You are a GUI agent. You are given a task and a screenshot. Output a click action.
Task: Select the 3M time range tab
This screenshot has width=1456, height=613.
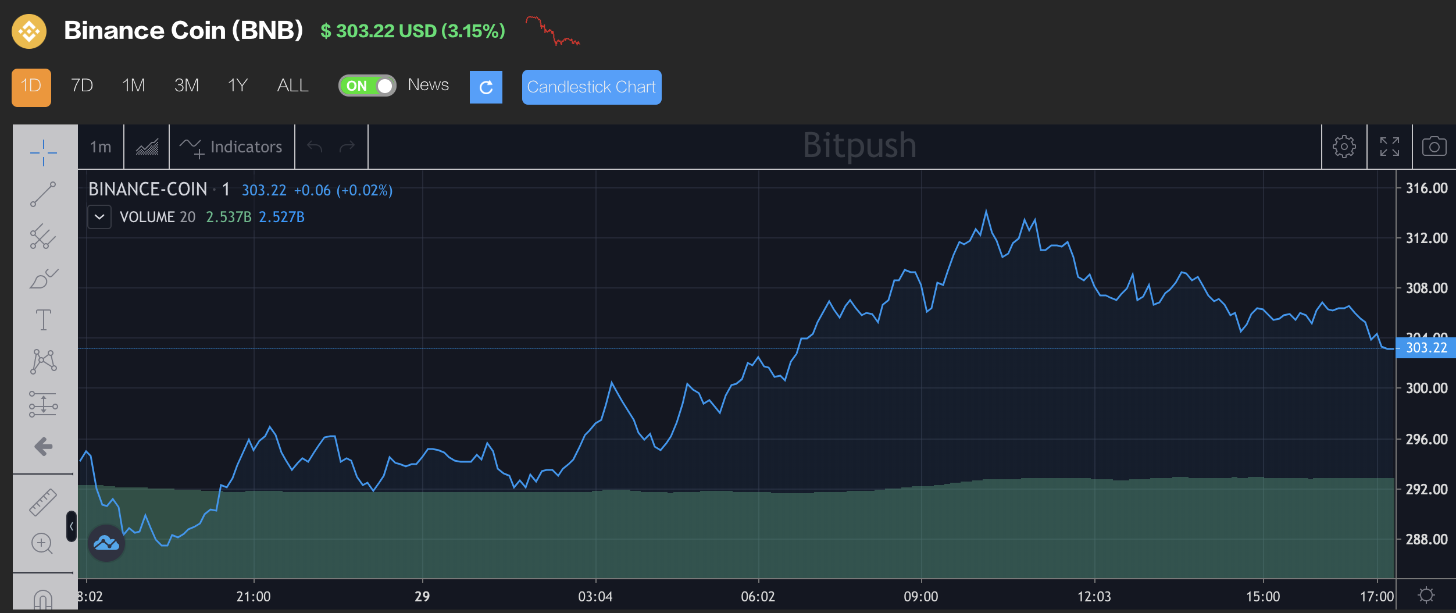[x=187, y=85]
